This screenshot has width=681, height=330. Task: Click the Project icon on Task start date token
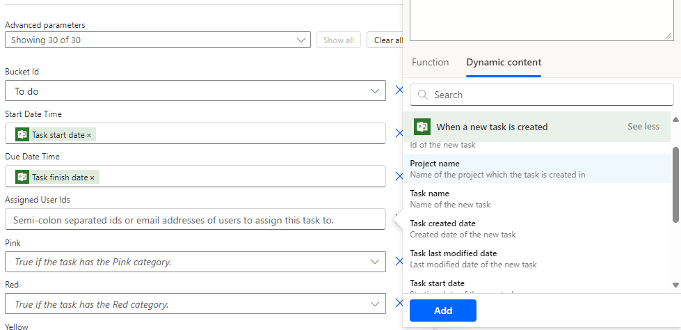coord(22,134)
